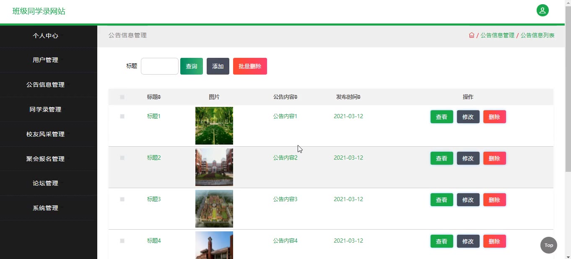
Task: Click the Top back-to-top button
Action: [x=549, y=245]
